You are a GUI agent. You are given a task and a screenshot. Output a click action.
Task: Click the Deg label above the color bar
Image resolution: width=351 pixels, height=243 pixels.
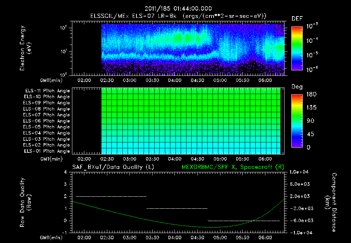(x=297, y=87)
